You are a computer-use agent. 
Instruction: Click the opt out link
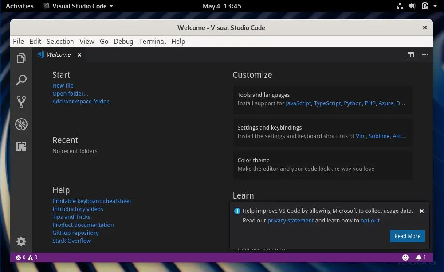370,221
